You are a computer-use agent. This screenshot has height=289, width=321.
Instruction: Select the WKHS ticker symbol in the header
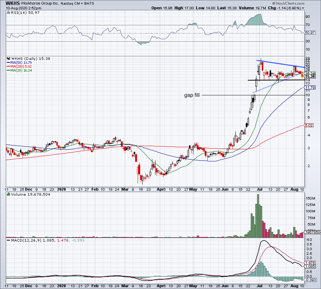tap(12, 3)
